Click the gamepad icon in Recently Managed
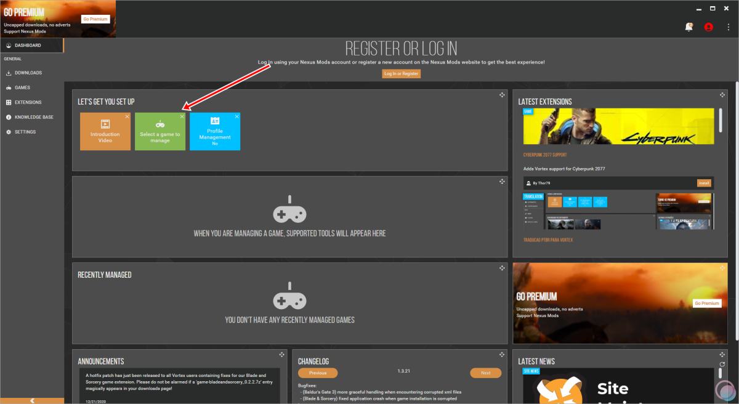The width and height of the screenshot is (739, 404). click(x=289, y=296)
